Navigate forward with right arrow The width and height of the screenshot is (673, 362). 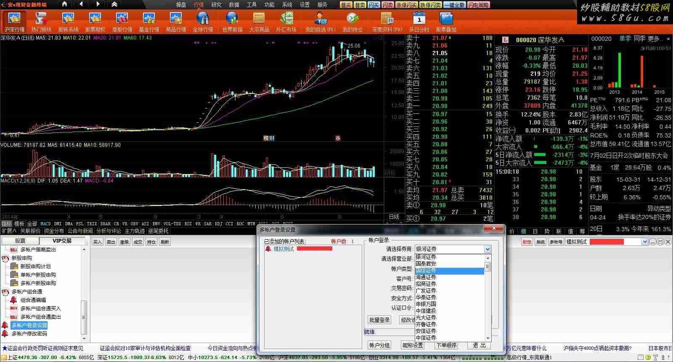(98, 4)
